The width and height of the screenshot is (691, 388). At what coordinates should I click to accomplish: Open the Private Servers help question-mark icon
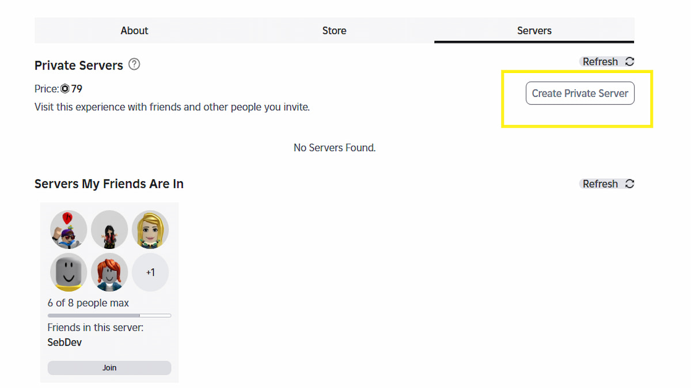pyautogui.click(x=134, y=64)
